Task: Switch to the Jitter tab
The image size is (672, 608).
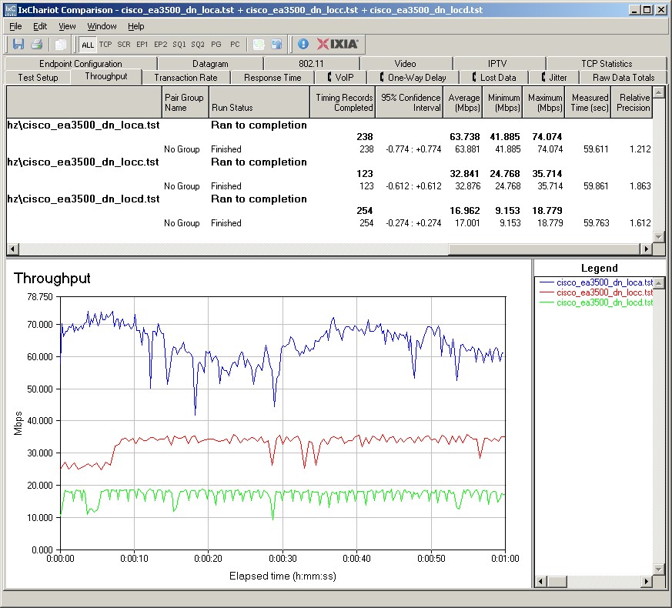Action: [554, 78]
